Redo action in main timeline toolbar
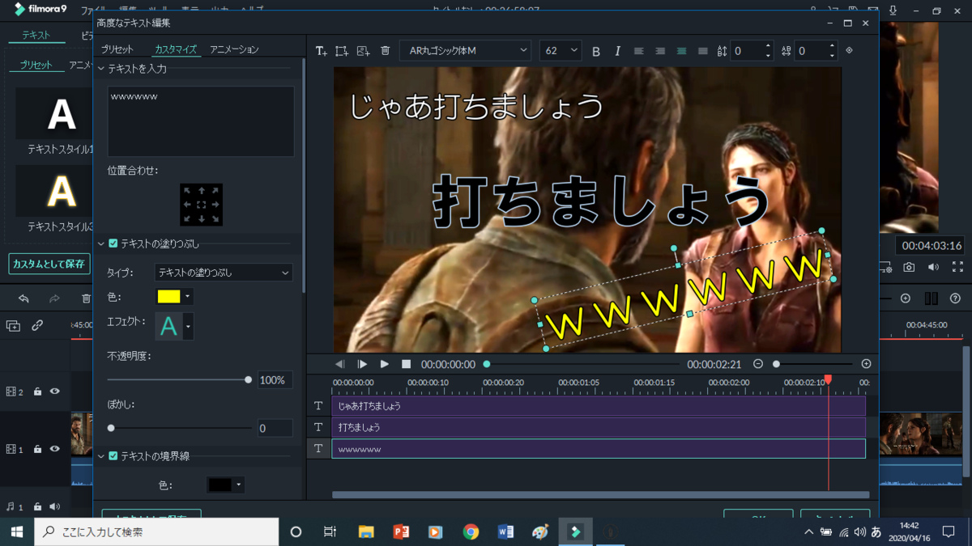This screenshot has width=972, height=546. coord(54,298)
